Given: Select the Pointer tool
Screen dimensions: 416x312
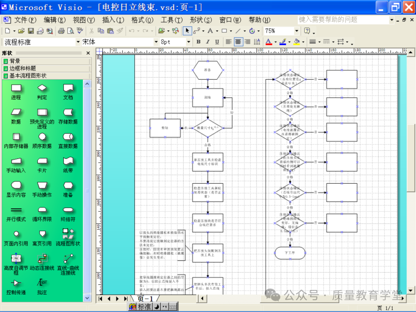Looking at the screenshot, I should point(187,31).
